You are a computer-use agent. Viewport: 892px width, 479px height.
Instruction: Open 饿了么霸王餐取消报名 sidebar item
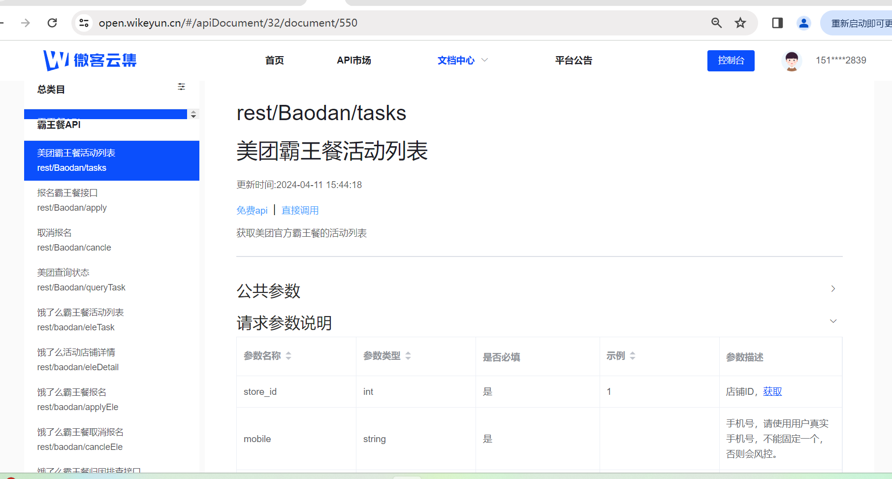pyautogui.click(x=112, y=440)
